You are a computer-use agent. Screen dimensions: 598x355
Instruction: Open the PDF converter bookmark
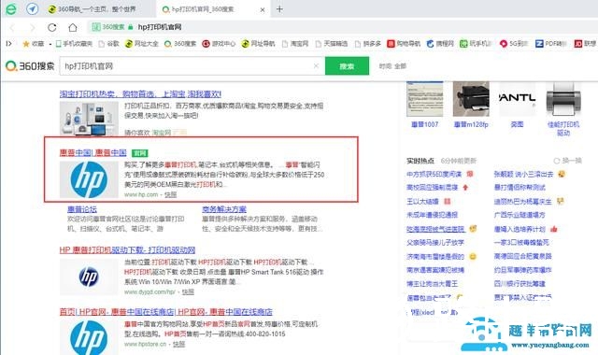551,44
